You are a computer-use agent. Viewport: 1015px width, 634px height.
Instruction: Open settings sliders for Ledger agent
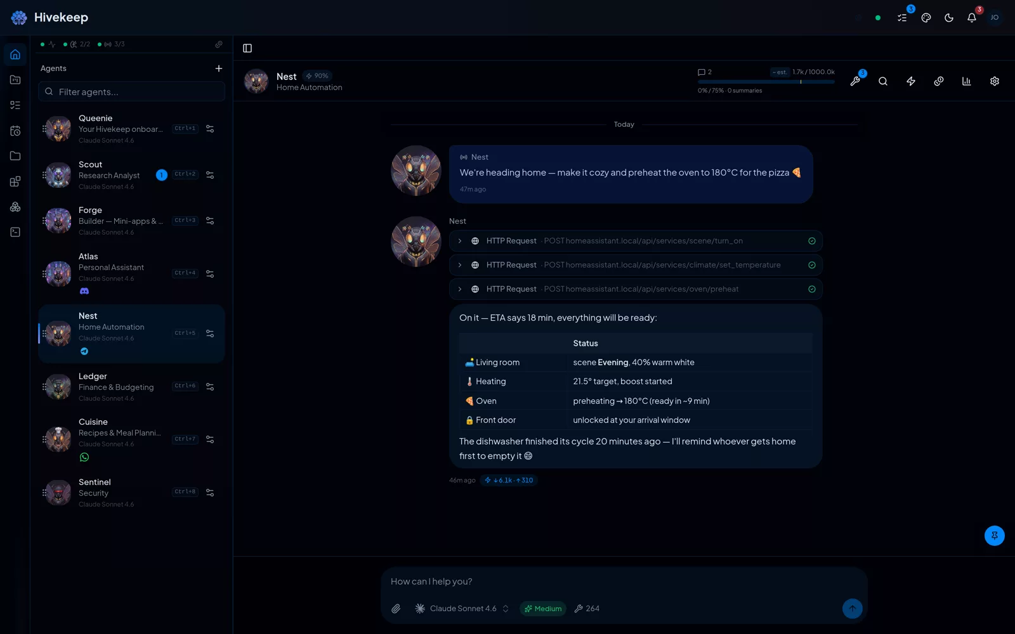(210, 387)
